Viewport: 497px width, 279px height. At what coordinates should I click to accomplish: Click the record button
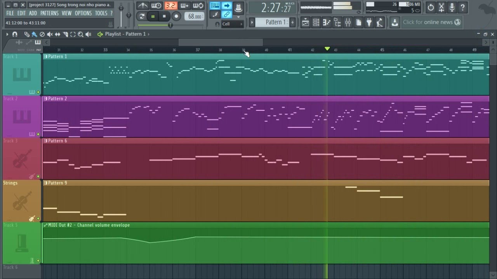(x=176, y=16)
